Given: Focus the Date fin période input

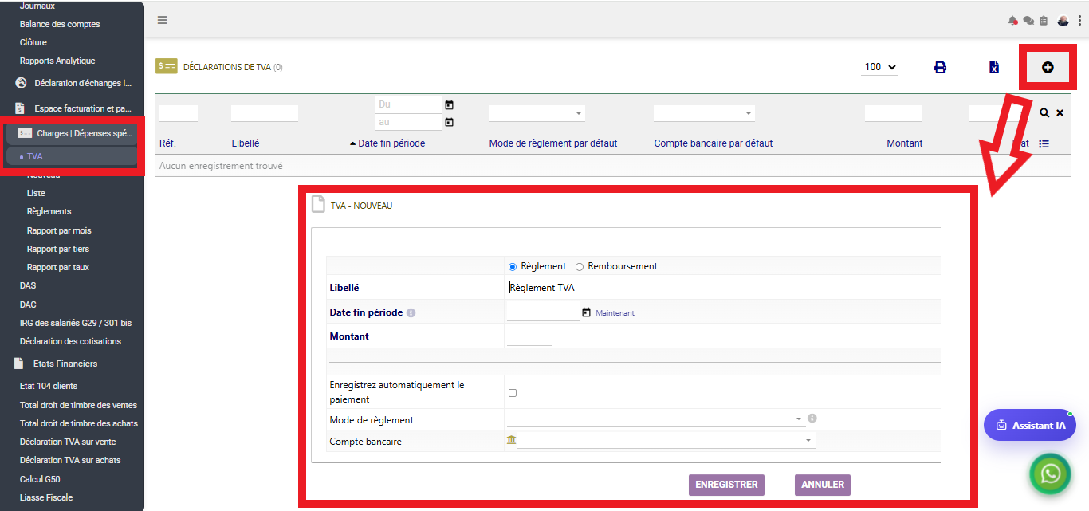Looking at the screenshot, I should click(x=543, y=312).
